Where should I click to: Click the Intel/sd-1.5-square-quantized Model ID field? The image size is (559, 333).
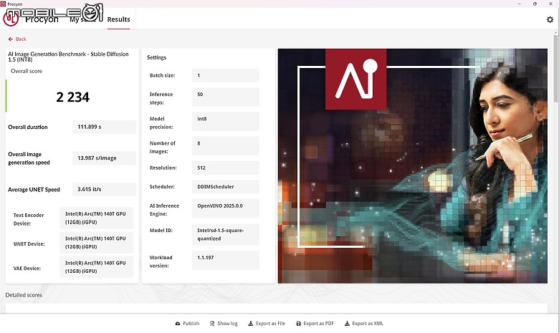click(225, 234)
